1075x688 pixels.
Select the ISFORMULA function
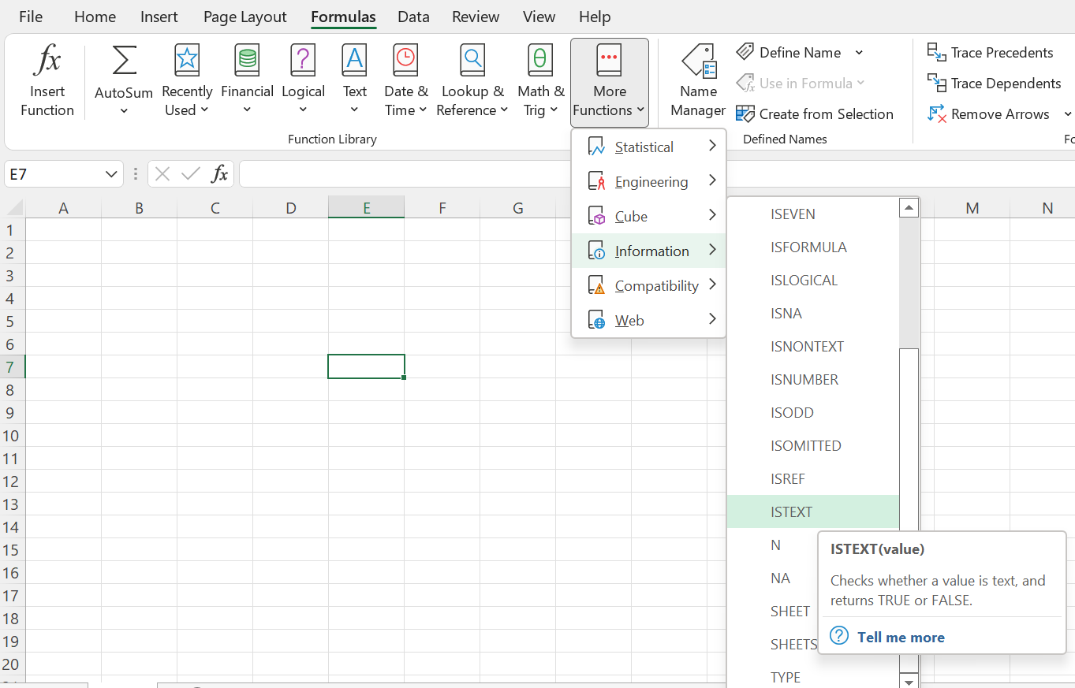point(813,247)
